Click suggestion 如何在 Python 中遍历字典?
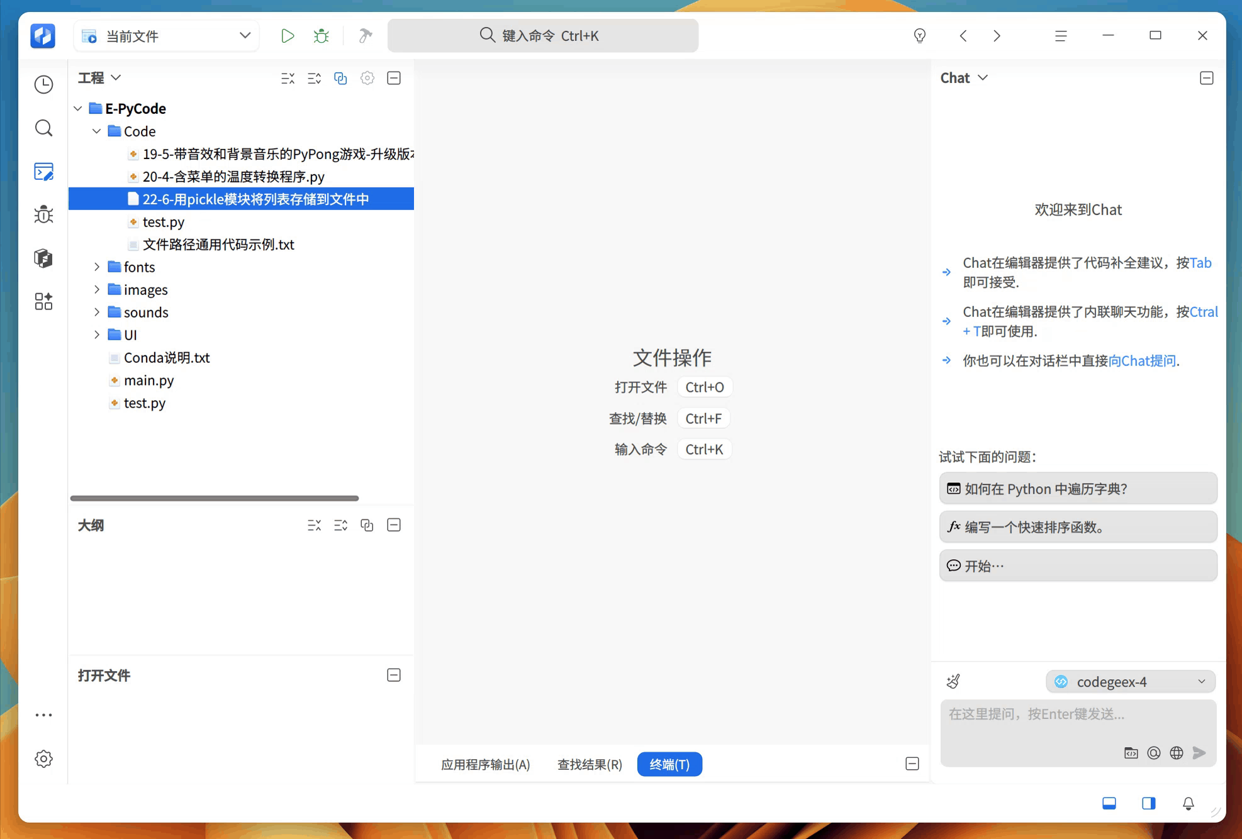This screenshot has height=839, width=1242. [1078, 489]
